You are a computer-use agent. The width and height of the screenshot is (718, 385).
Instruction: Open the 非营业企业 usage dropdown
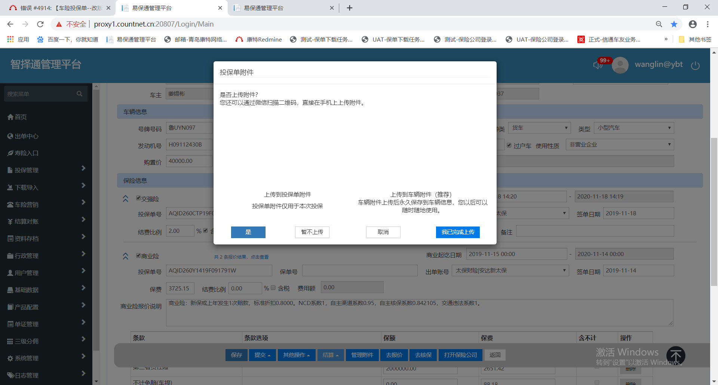coord(620,145)
